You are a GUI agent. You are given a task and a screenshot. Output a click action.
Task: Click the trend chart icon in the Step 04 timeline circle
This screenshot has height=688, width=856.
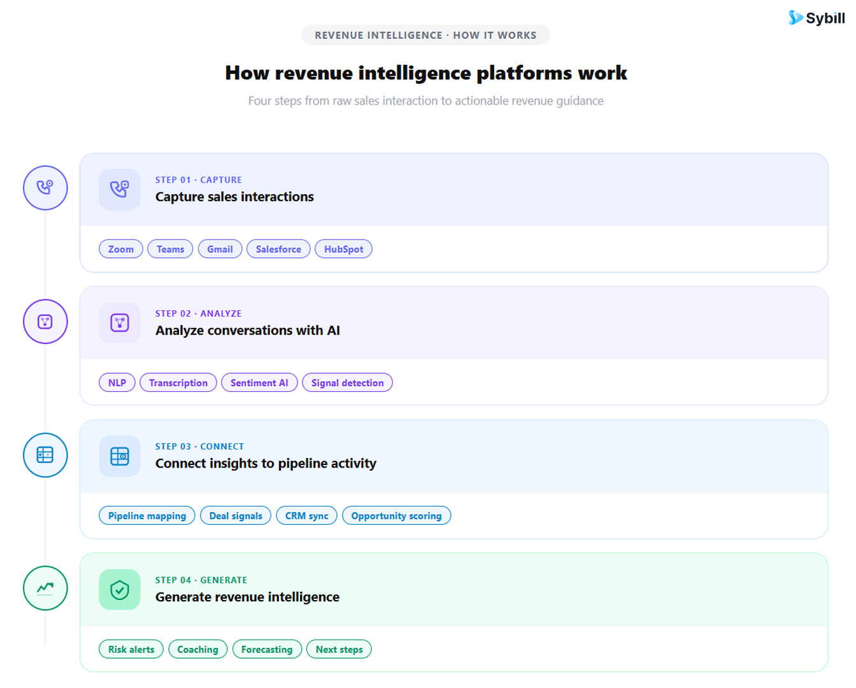tap(45, 588)
